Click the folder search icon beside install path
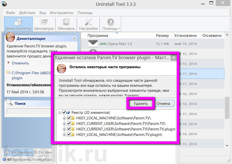232x164 pixels. point(9,72)
